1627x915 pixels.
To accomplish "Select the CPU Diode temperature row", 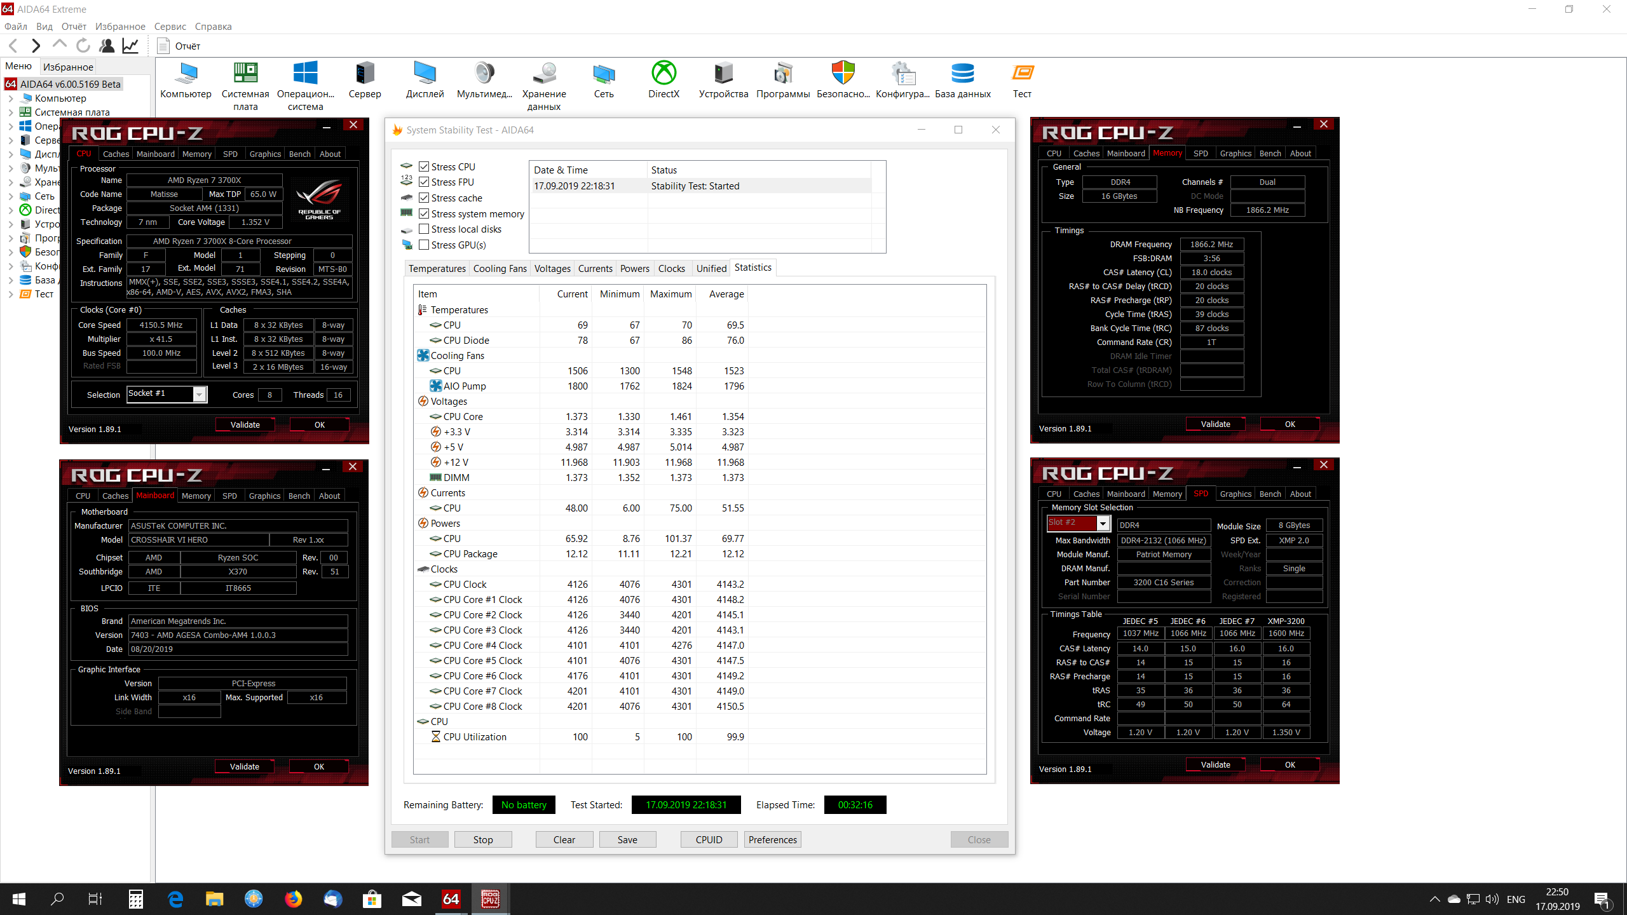I will [x=466, y=341].
